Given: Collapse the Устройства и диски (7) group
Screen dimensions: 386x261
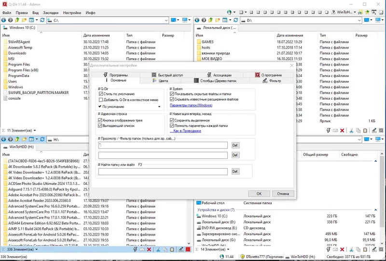Looking at the screenshot, I should click(375, 210).
